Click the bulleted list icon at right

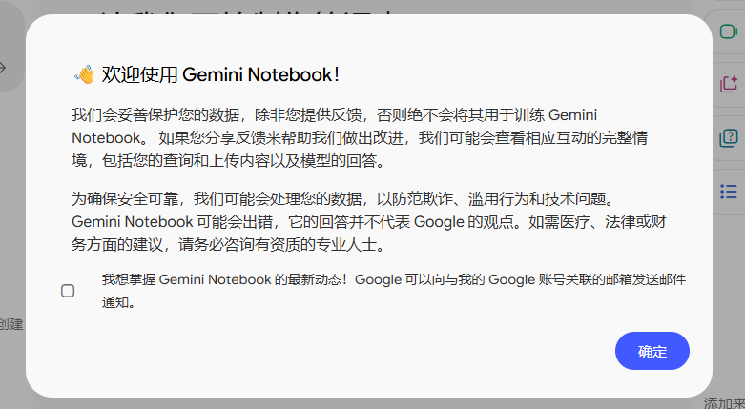point(729,192)
